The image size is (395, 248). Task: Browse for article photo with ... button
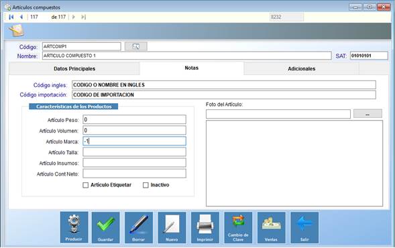click(x=368, y=114)
